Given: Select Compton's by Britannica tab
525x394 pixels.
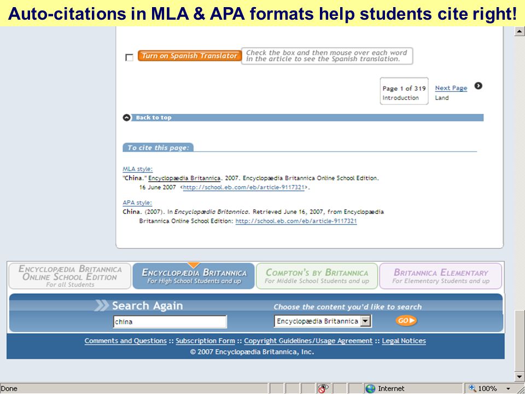Looking at the screenshot, I should 317,276.
